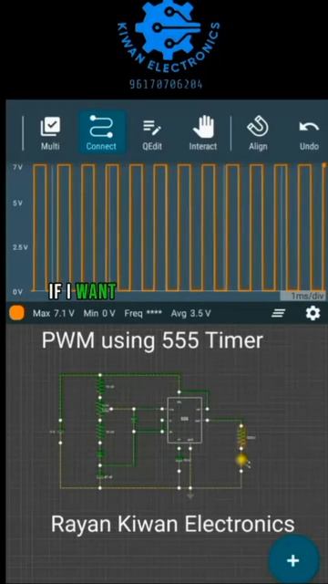Click the Min 0 V readout
Image resolution: width=328 pixels, height=584 pixels.
[x=99, y=313]
